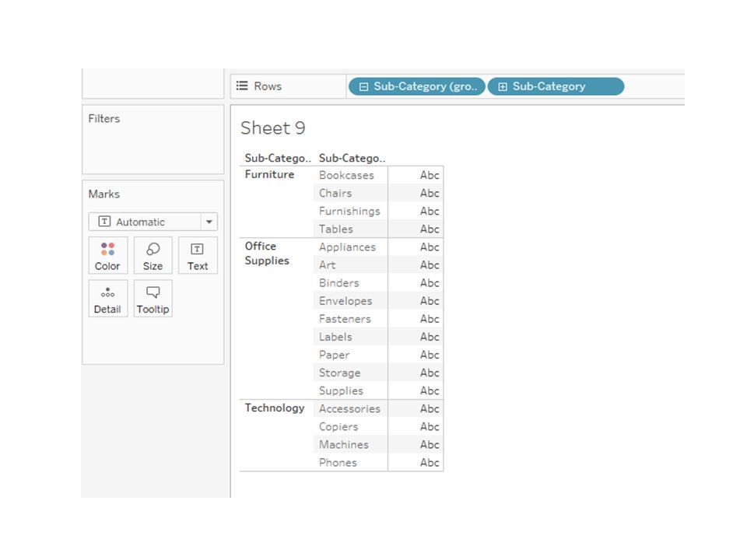Select the Art row label
This screenshot has width=747, height=560.
[x=328, y=265]
